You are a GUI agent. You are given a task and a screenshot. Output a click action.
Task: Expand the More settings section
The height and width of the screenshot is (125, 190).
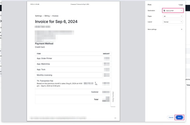(165, 29)
